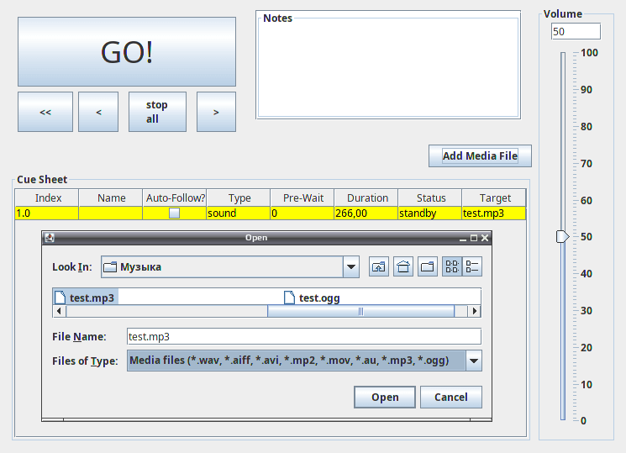Click the Volume slider track near 80
The image size is (626, 453).
coord(563,127)
